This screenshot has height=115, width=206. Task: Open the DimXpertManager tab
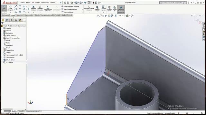pyautogui.click(x=16, y=20)
